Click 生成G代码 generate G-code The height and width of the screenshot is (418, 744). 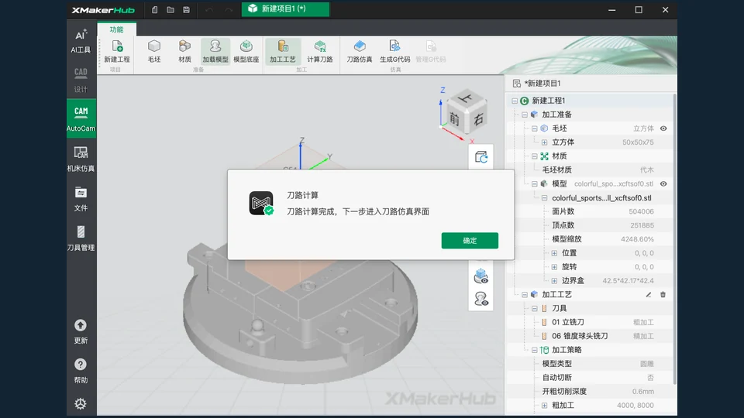394,52
